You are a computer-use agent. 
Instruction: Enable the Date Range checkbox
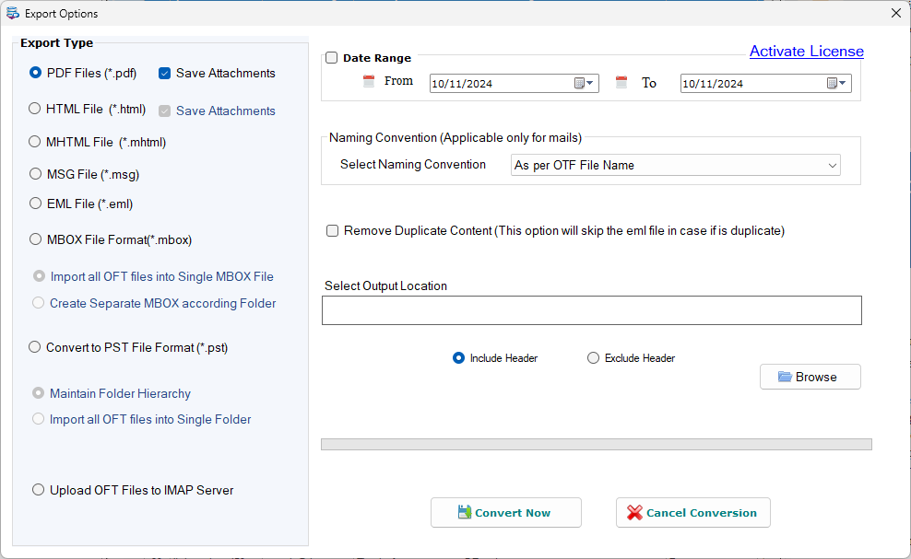332,57
